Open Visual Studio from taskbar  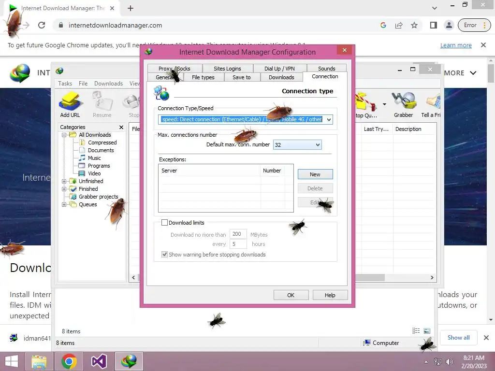pyautogui.click(x=99, y=361)
